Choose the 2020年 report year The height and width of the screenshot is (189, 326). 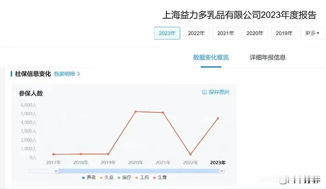[255, 33]
